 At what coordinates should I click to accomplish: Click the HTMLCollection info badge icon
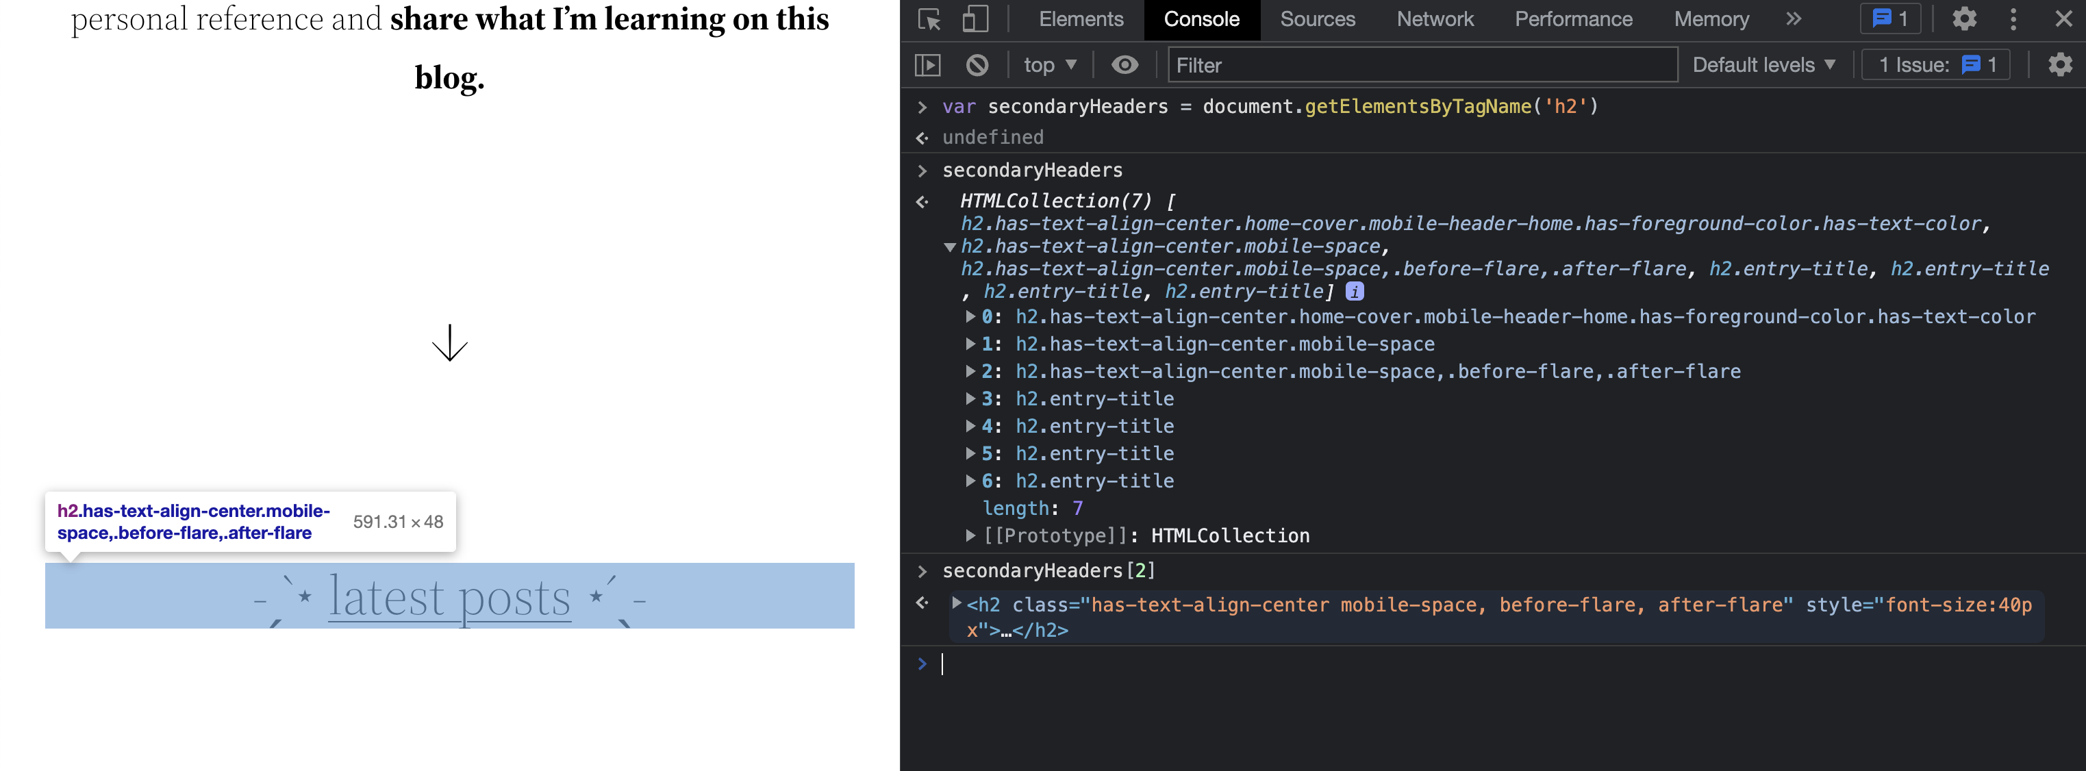point(1354,292)
